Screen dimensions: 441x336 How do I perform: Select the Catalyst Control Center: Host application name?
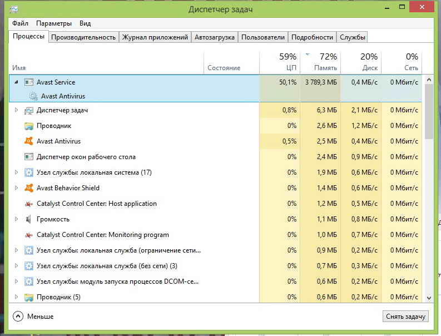click(x=96, y=204)
